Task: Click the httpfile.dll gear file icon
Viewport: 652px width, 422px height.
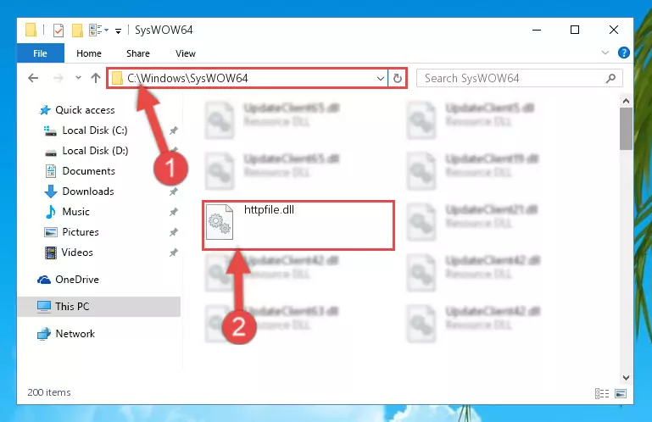Action: point(220,222)
